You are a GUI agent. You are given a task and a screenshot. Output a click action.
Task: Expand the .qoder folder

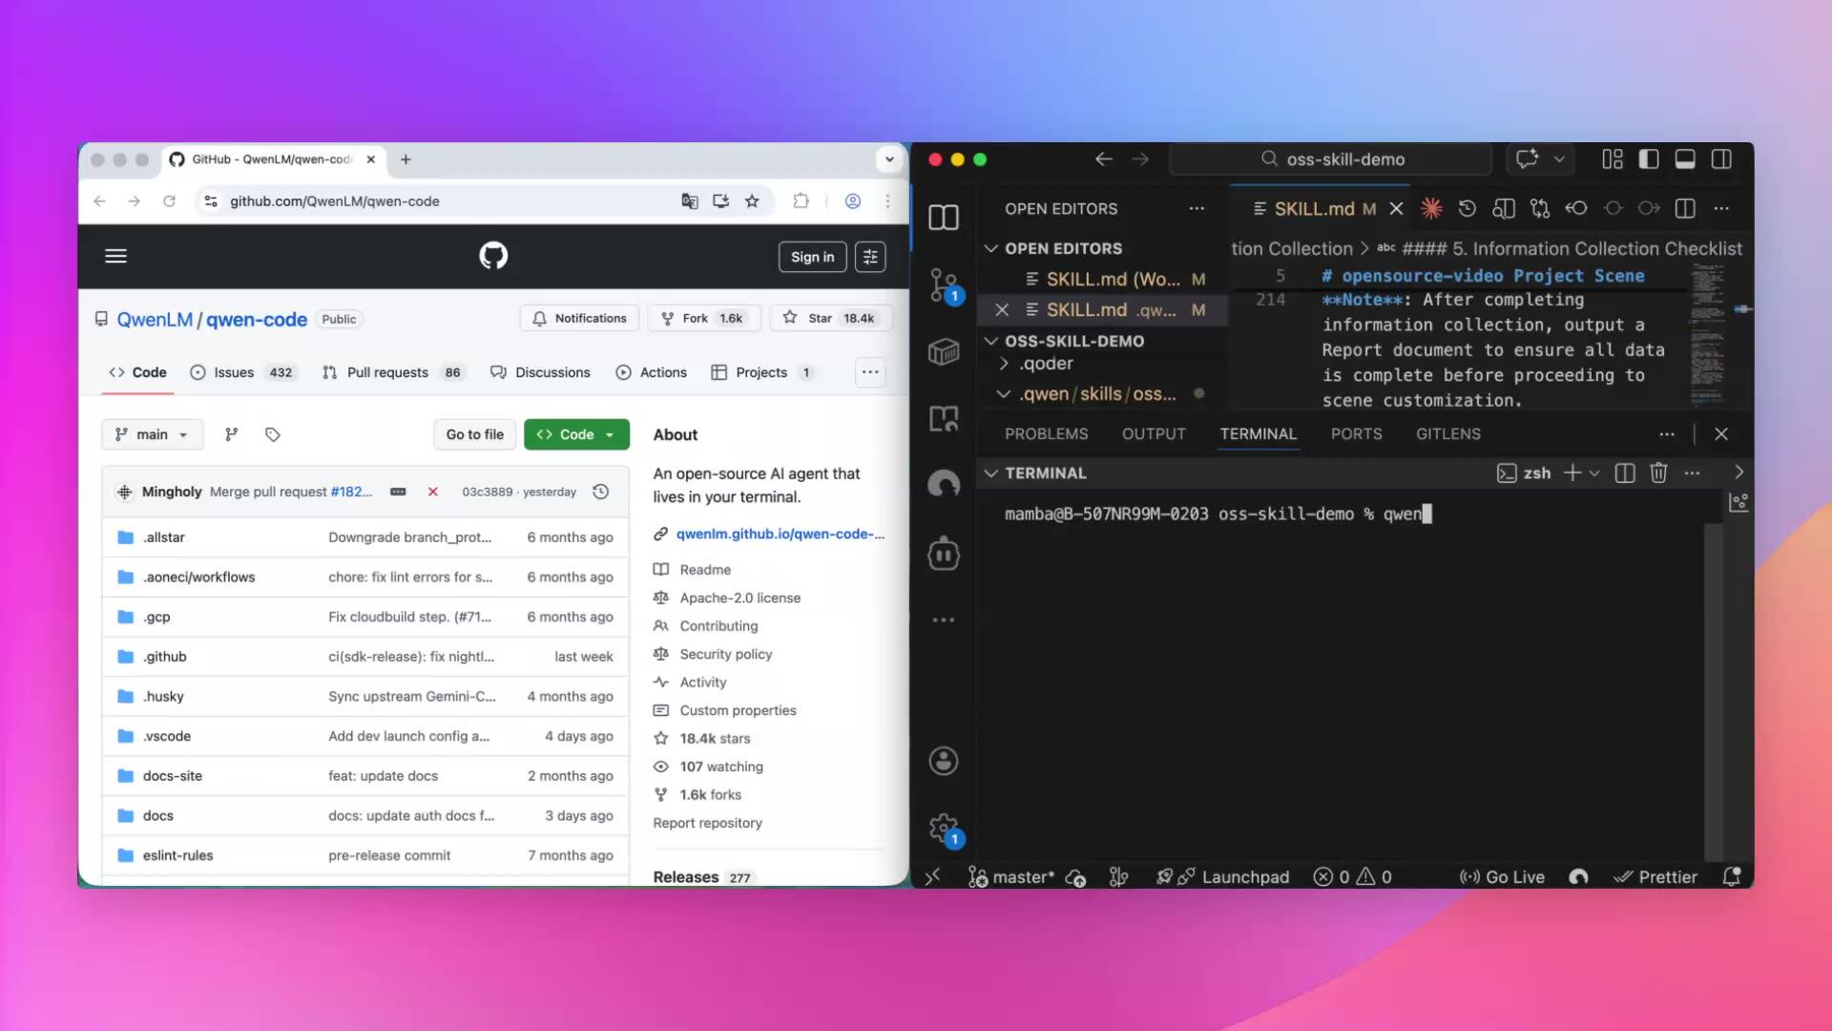tap(1046, 364)
